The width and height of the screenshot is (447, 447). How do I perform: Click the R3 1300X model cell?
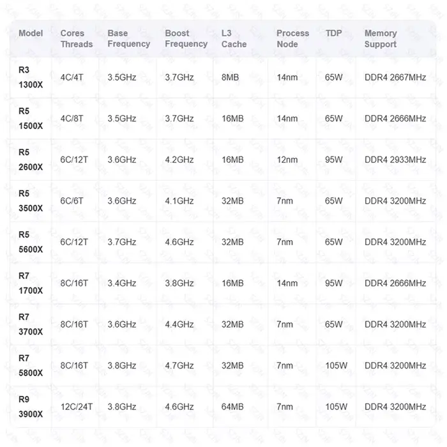[x=31, y=77]
